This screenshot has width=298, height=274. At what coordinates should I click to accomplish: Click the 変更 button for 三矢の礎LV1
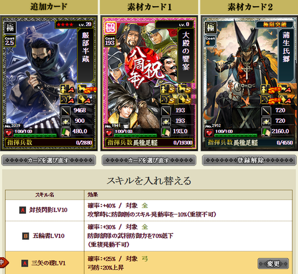[273, 263]
